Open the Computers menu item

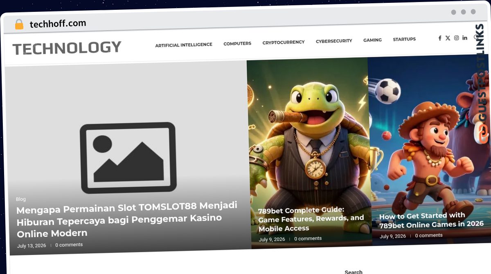click(237, 43)
